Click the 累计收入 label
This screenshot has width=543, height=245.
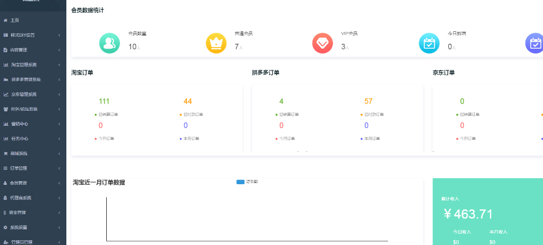450,199
